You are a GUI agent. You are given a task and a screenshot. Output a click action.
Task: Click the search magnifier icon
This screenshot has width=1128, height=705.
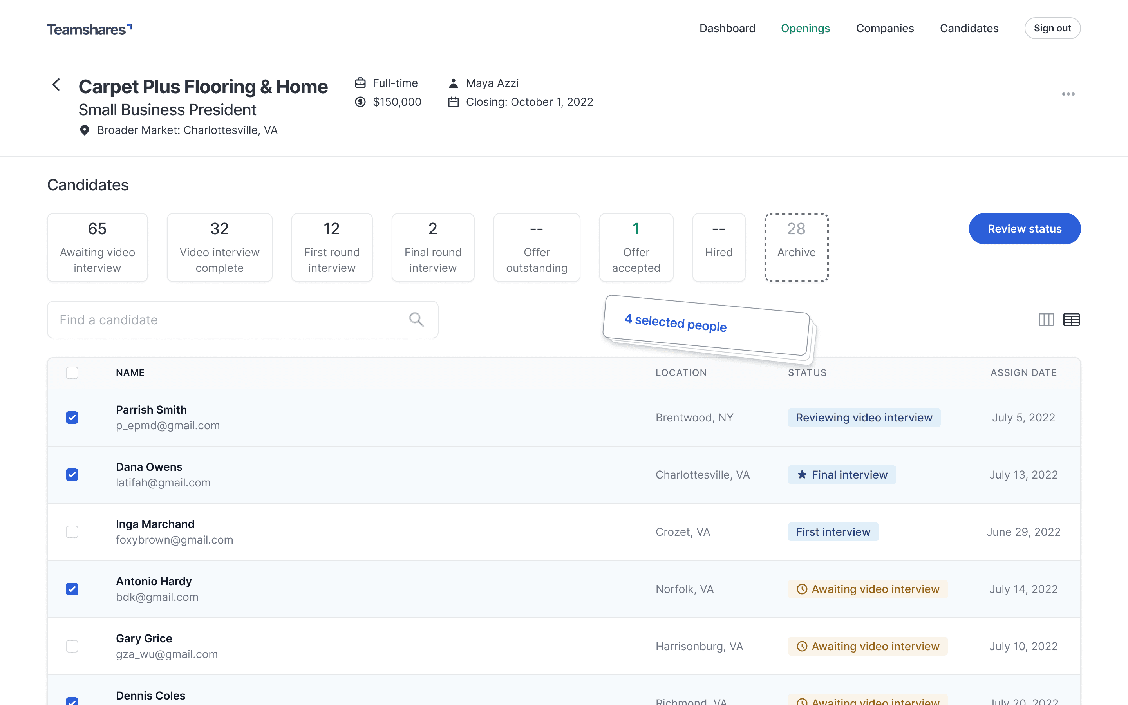pos(416,320)
